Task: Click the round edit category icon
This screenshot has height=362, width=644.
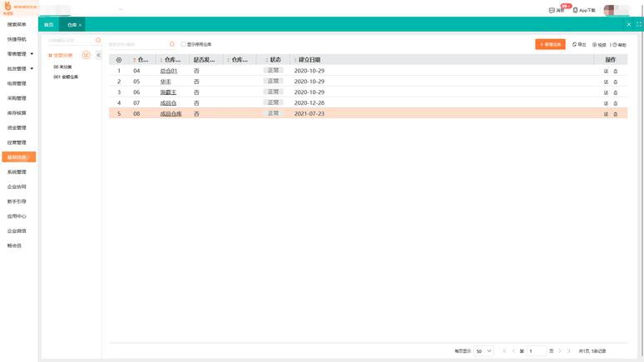Action: click(86, 55)
